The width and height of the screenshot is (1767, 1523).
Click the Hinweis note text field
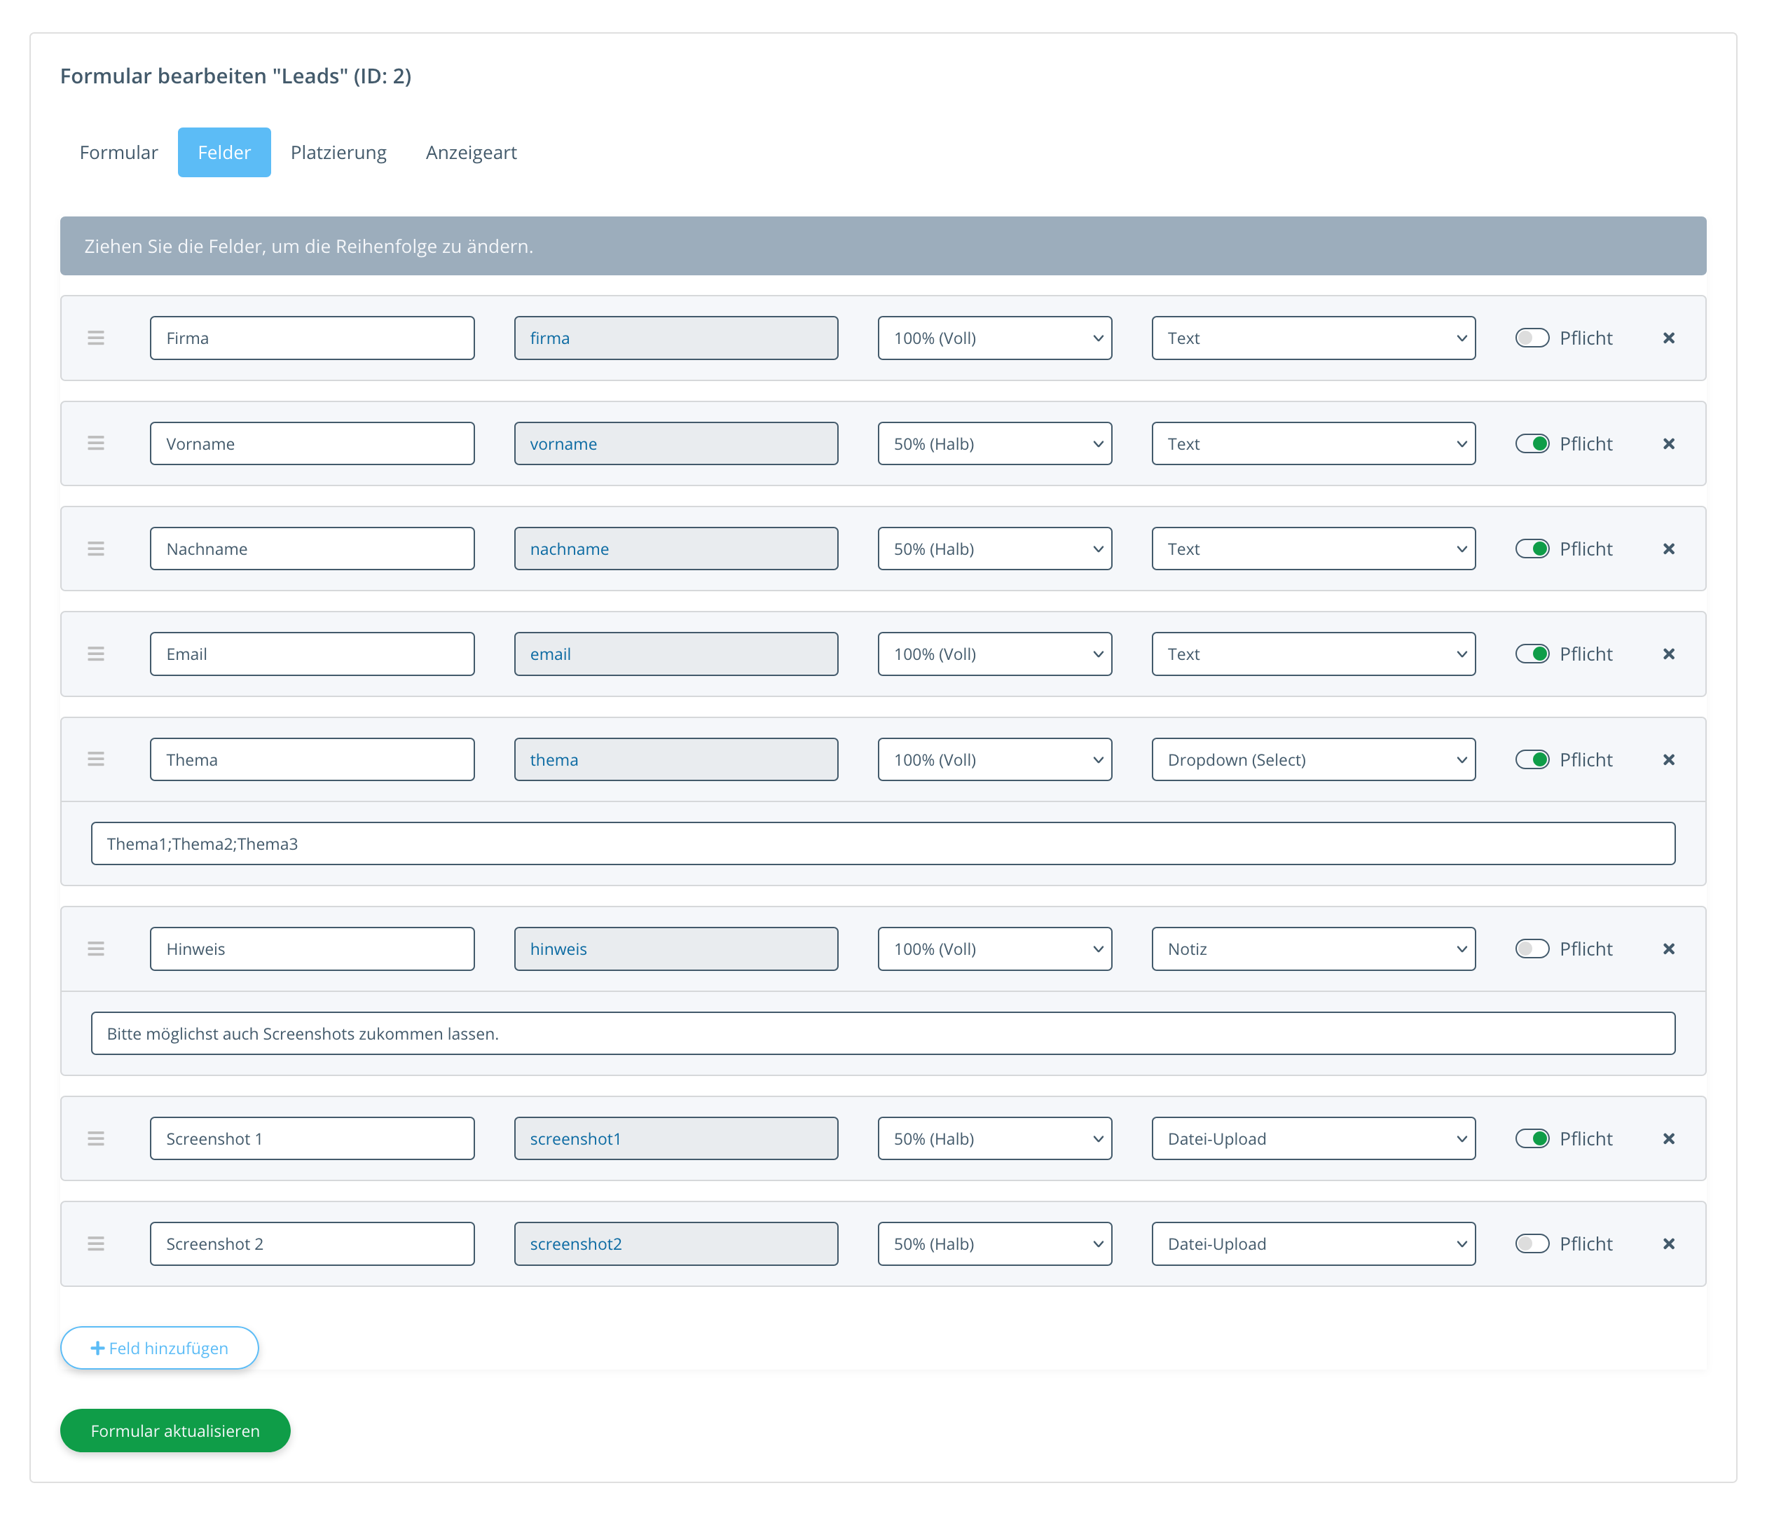point(883,1033)
